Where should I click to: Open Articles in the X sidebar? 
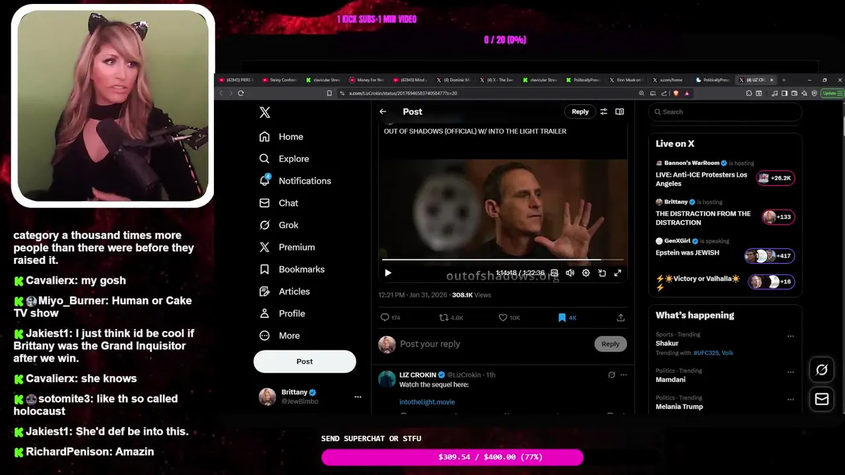pyautogui.click(x=285, y=291)
